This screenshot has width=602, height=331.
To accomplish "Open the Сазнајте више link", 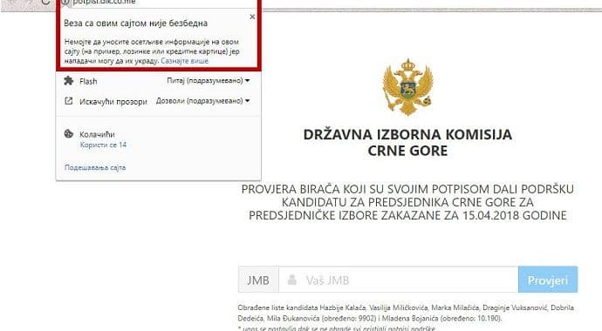I will [185, 61].
